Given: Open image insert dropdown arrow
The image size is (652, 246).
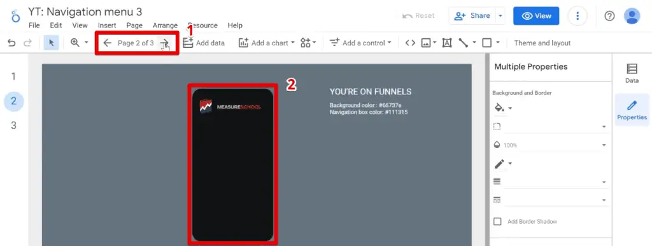Looking at the screenshot, I should click(x=434, y=43).
